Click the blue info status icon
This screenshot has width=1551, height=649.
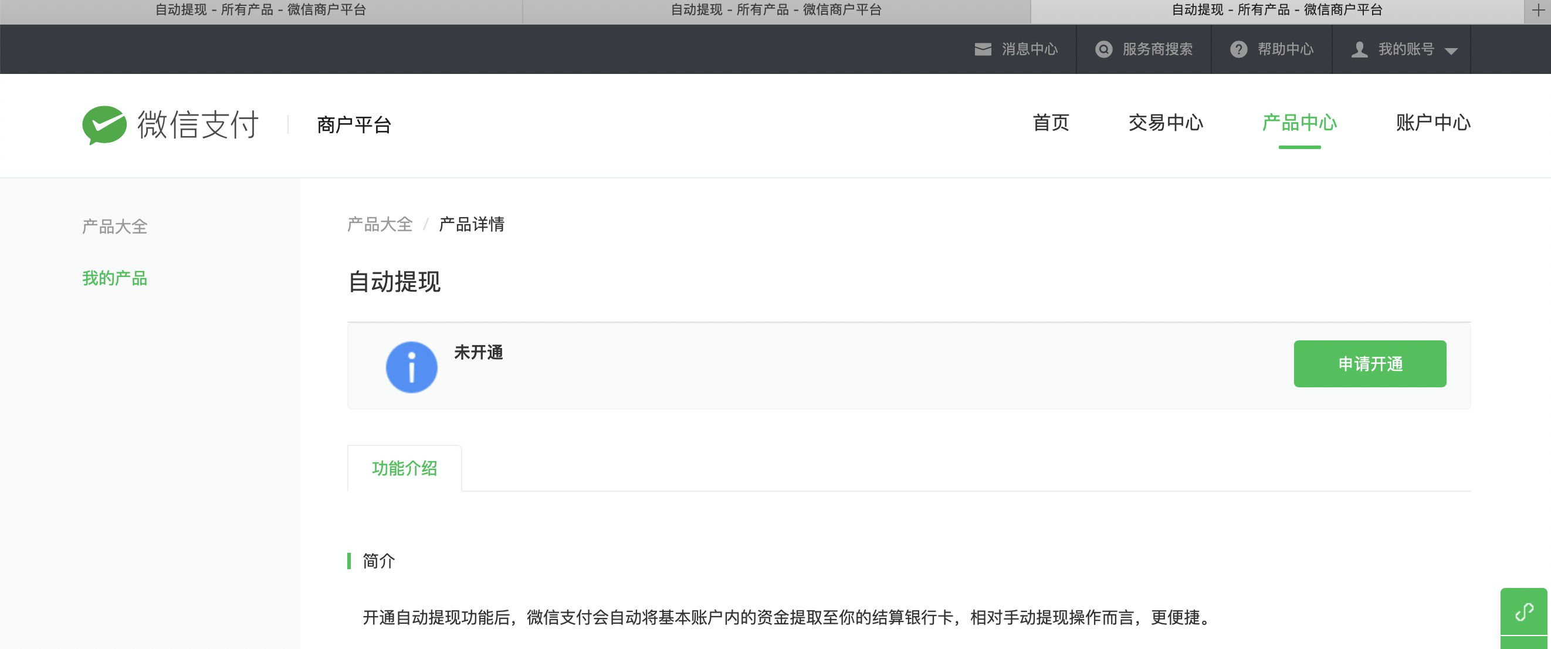click(411, 367)
